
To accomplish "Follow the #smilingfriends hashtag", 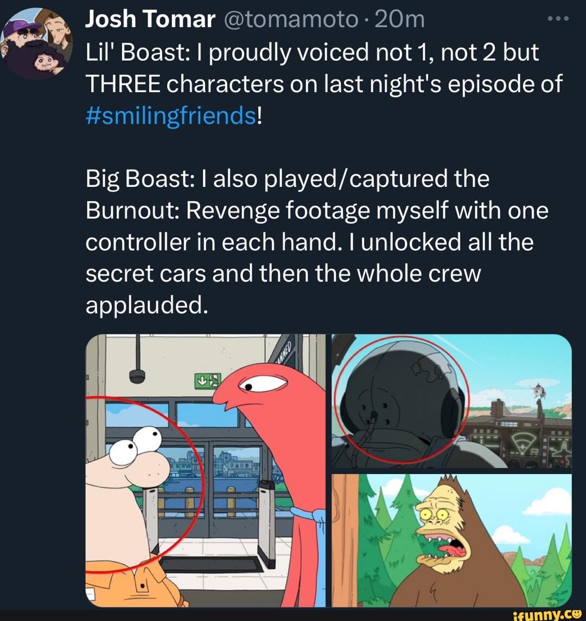I will coord(170,115).
